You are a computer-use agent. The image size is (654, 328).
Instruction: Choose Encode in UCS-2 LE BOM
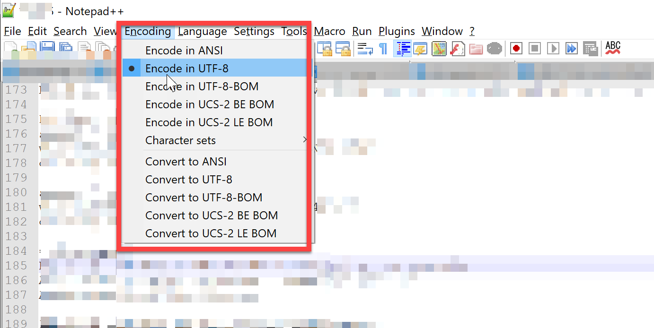point(214,122)
